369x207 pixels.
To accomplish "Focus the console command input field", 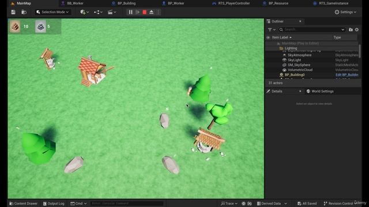I will (x=127, y=204).
